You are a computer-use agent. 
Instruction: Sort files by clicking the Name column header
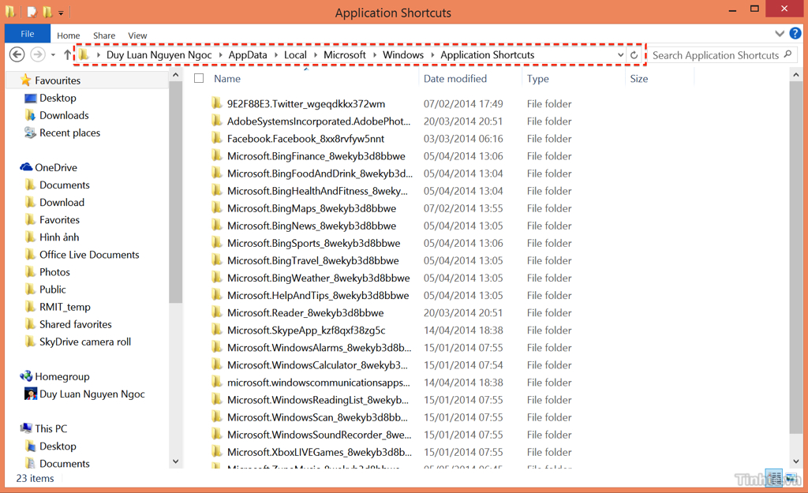click(x=226, y=78)
